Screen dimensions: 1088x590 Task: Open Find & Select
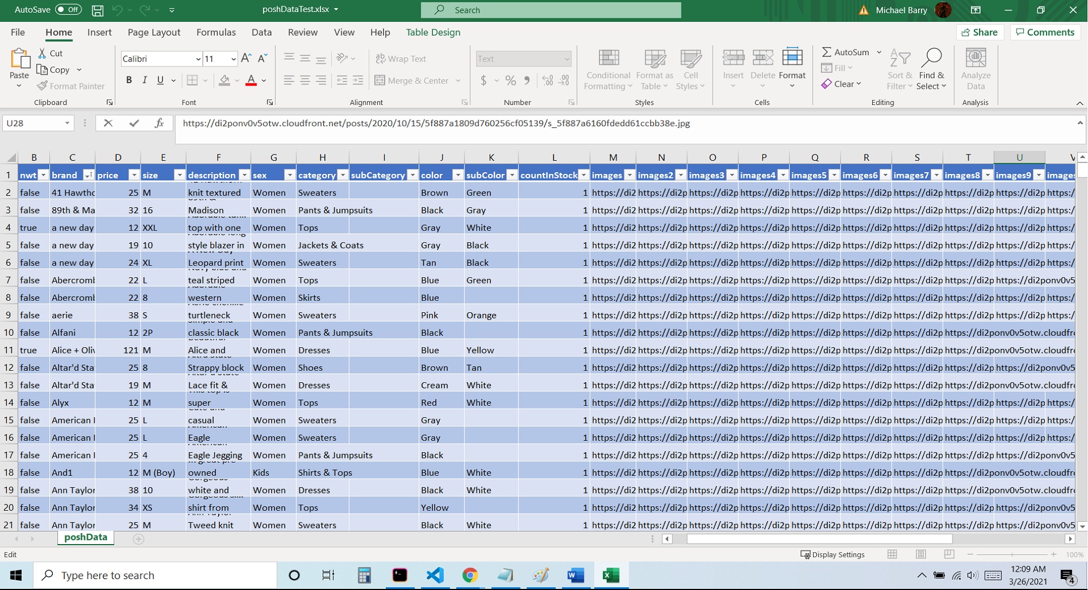tap(931, 69)
